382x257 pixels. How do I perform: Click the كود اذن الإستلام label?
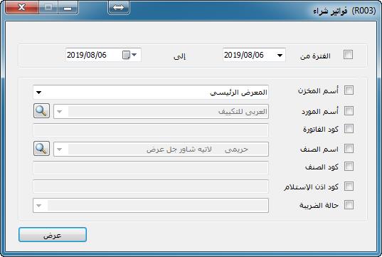point(311,187)
